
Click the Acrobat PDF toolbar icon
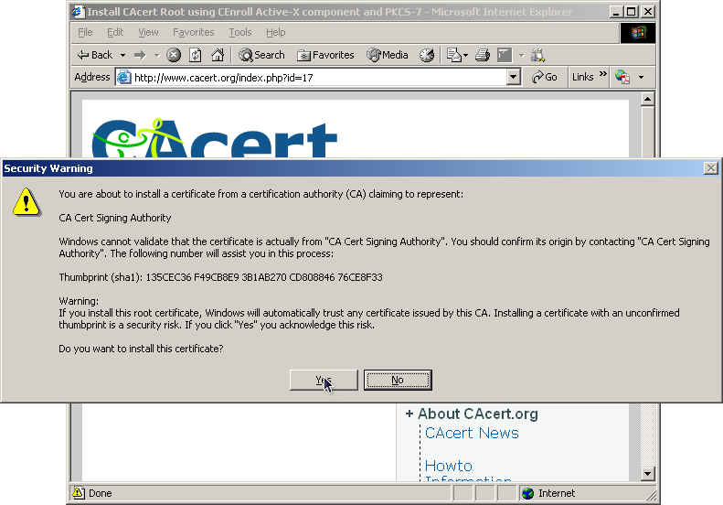(x=622, y=77)
